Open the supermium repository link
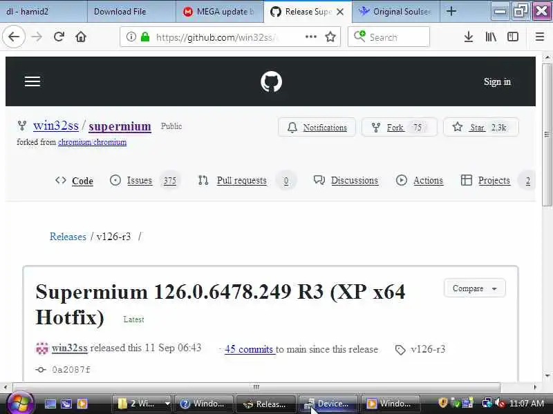 pyautogui.click(x=120, y=126)
